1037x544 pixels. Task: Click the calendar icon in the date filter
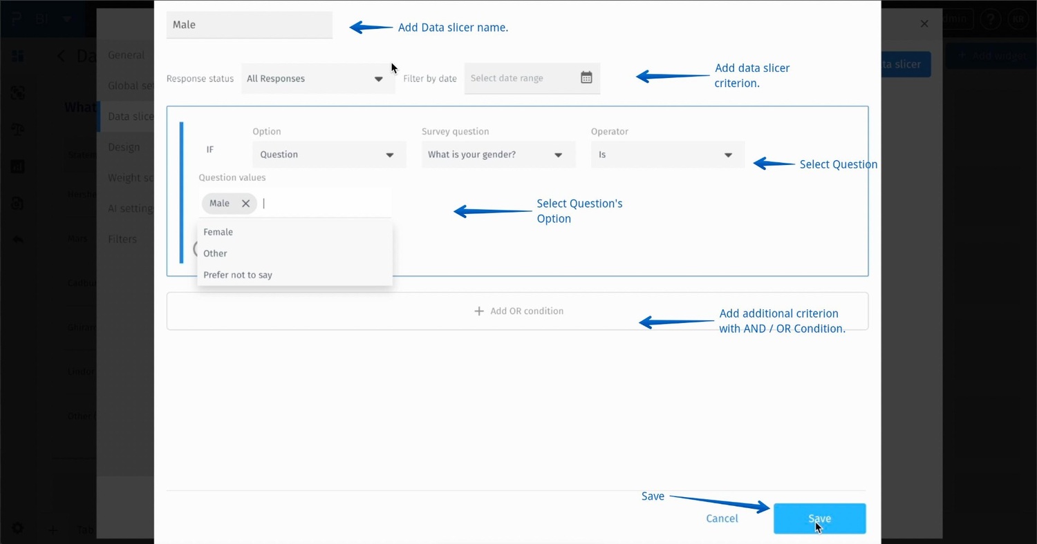[586, 78]
